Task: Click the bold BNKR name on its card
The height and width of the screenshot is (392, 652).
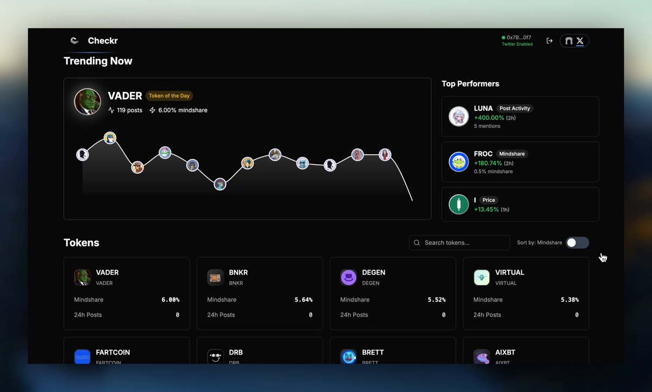Action: [x=239, y=273]
